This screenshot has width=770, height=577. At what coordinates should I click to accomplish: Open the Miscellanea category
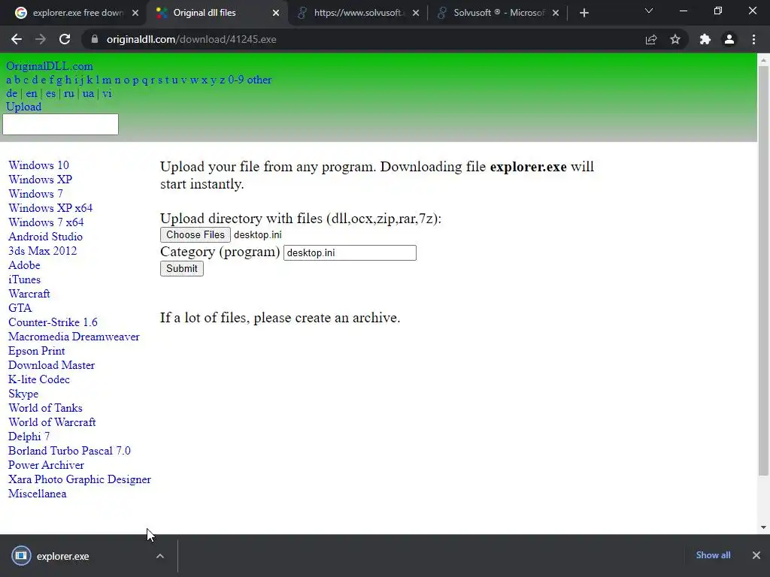[x=38, y=494]
